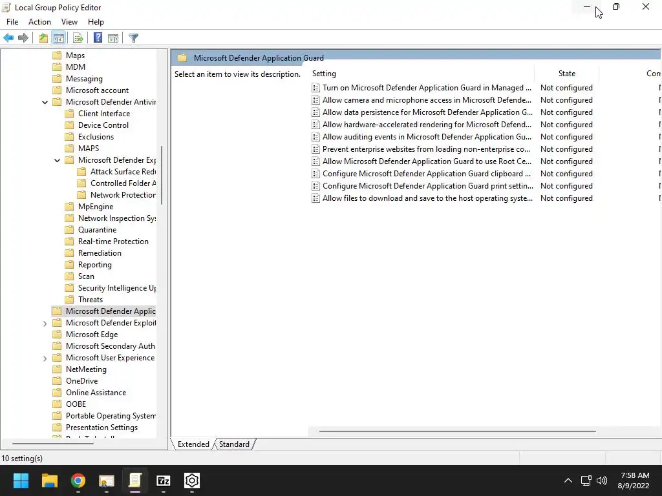Select NetMeeting tree folder
This screenshot has height=496, width=662.
tap(86, 369)
